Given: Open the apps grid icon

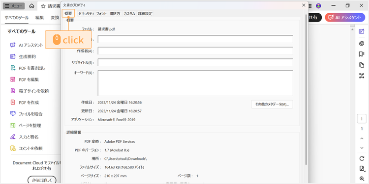Looking at the screenshot, I should pos(310,6).
